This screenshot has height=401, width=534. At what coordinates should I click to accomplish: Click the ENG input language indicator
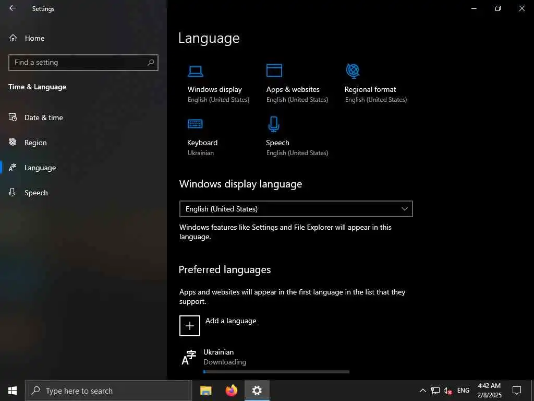[463, 391]
